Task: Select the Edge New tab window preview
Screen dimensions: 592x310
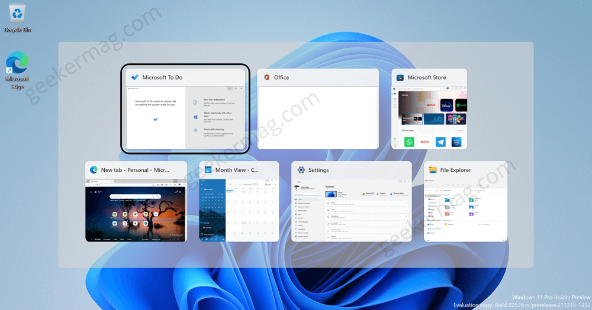Action: (x=136, y=201)
